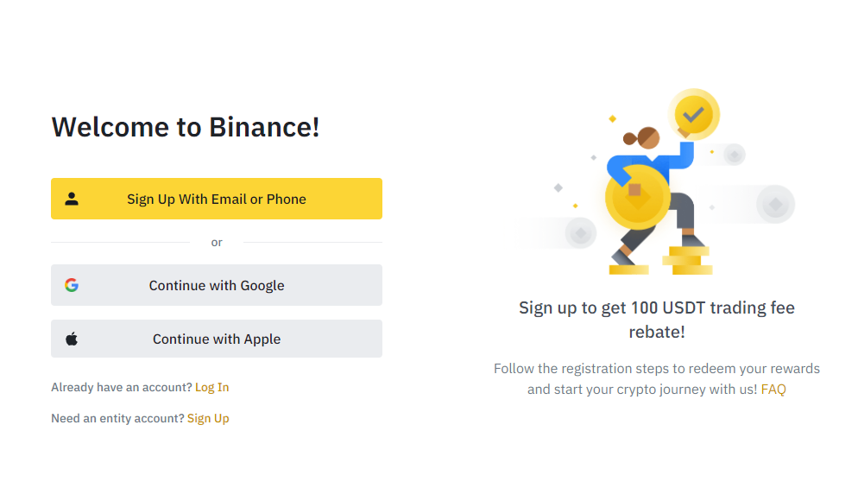The image size is (858, 501).
Task: Click the Google logo icon
Action: pyautogui.click(x=72, y=285)
